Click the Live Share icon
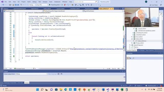 150,5
